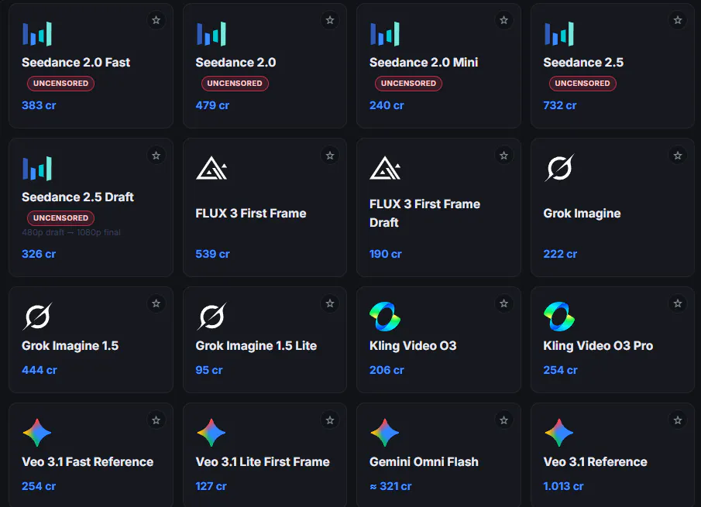Star the Grok Imagine 1.5 Lite model

(x=330, y=303)
